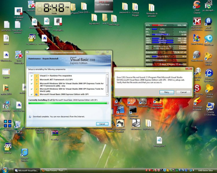Click the installation progress bar
The width and height of the screenshot is (217, 173).
coord(68,103)
